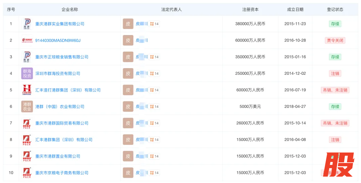Viewport: 361px width, 183px height.
Task: Click the 存续 status tag in row 6
Action: click(x=335, y=107)
